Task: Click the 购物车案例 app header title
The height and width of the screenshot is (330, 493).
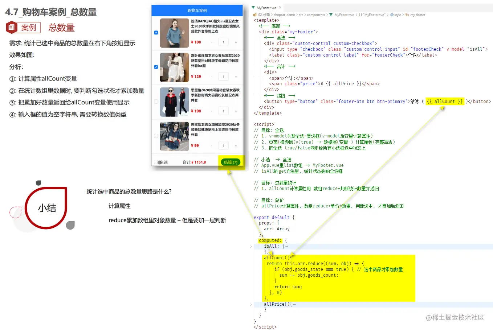Action: (x=197, y=11)
